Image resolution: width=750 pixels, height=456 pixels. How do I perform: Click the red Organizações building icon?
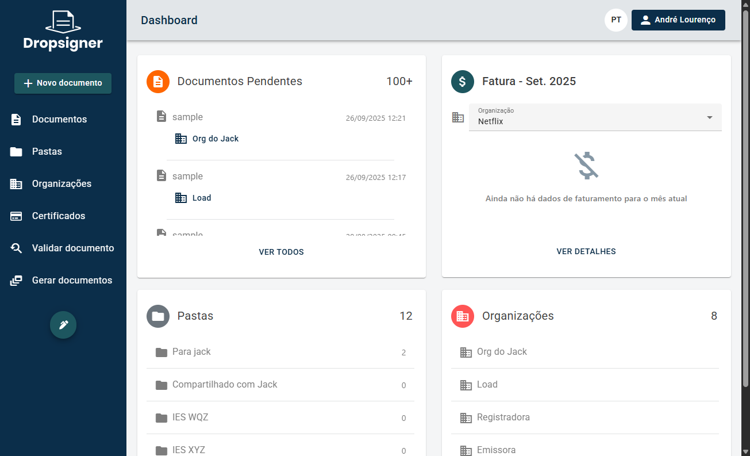click(x=463, y=316)
